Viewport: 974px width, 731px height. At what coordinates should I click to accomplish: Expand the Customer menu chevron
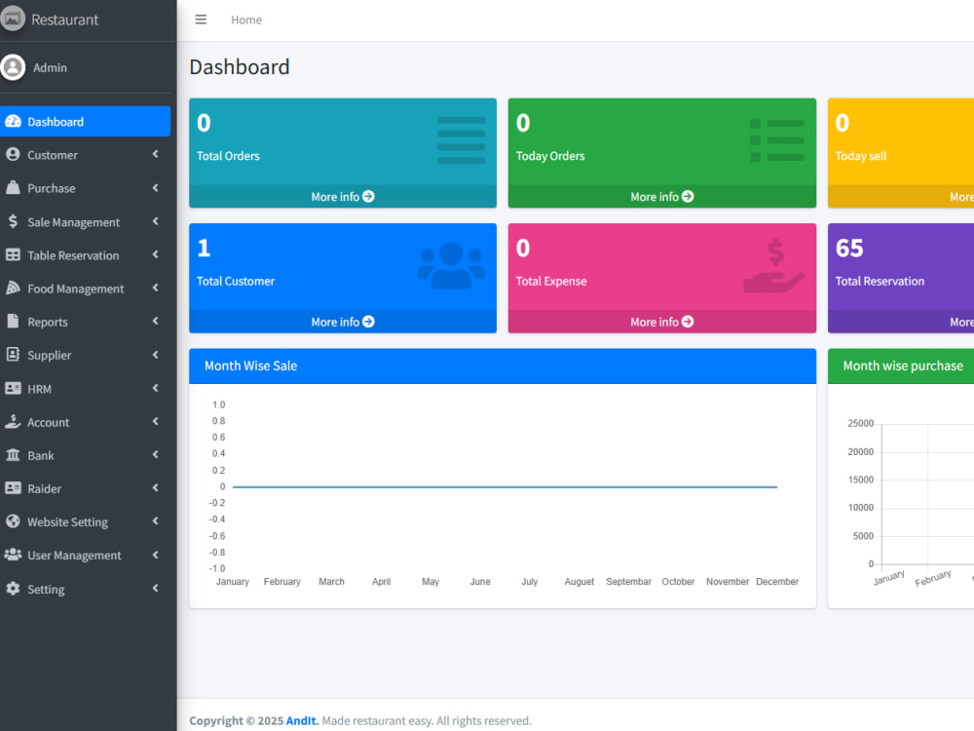pos(155,154)
